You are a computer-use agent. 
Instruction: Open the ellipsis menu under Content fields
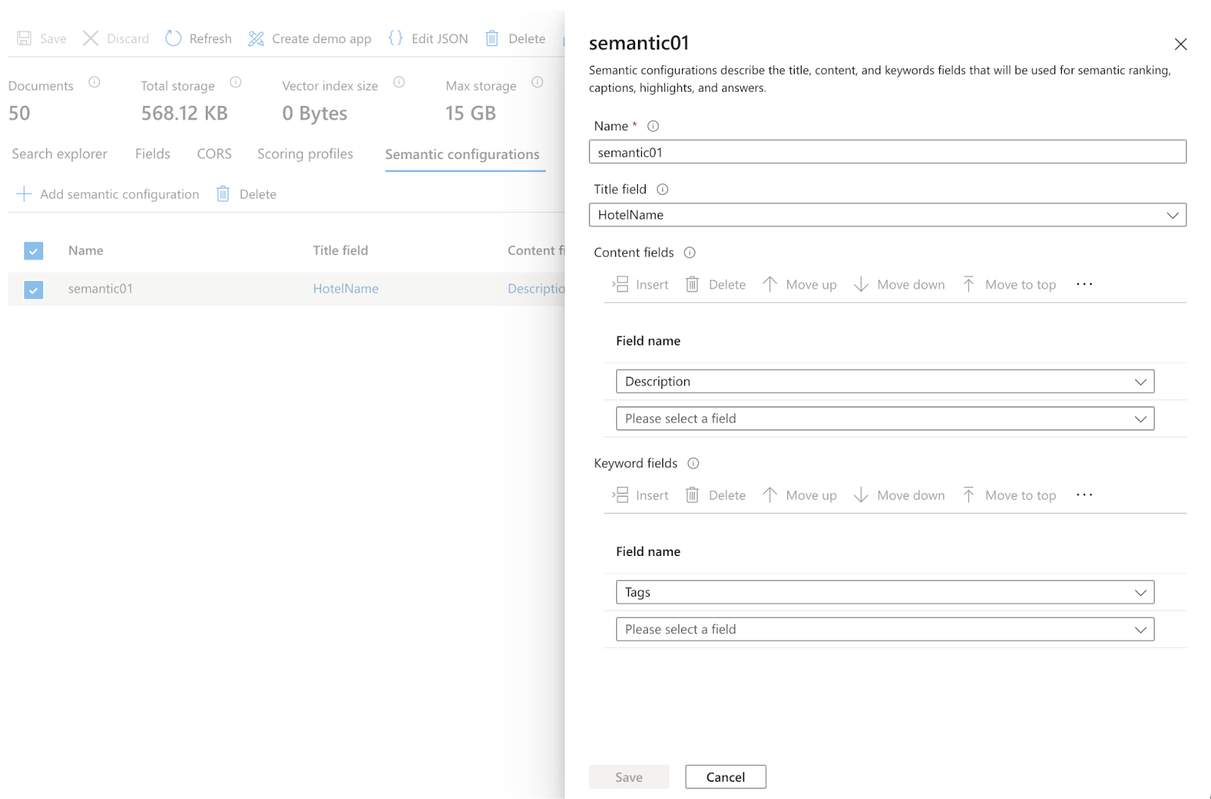(x=1084, y=284)
